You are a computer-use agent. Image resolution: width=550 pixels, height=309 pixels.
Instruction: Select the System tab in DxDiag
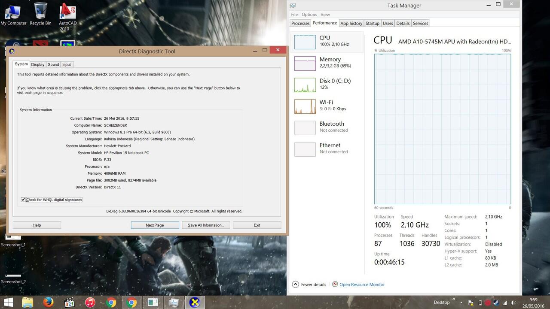[21, 64]
